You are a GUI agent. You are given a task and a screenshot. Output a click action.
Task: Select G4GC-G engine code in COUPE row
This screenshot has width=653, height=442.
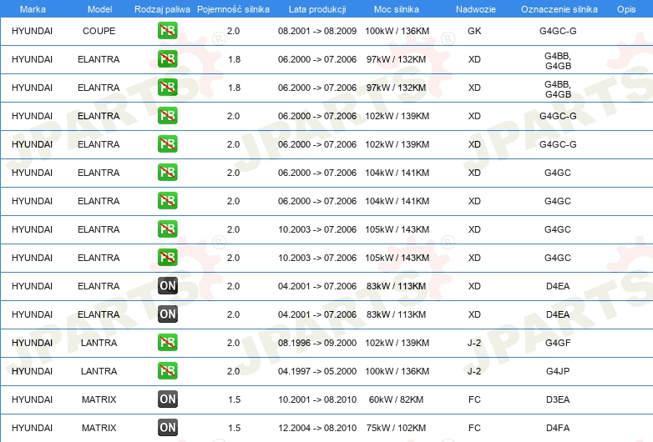558,31
